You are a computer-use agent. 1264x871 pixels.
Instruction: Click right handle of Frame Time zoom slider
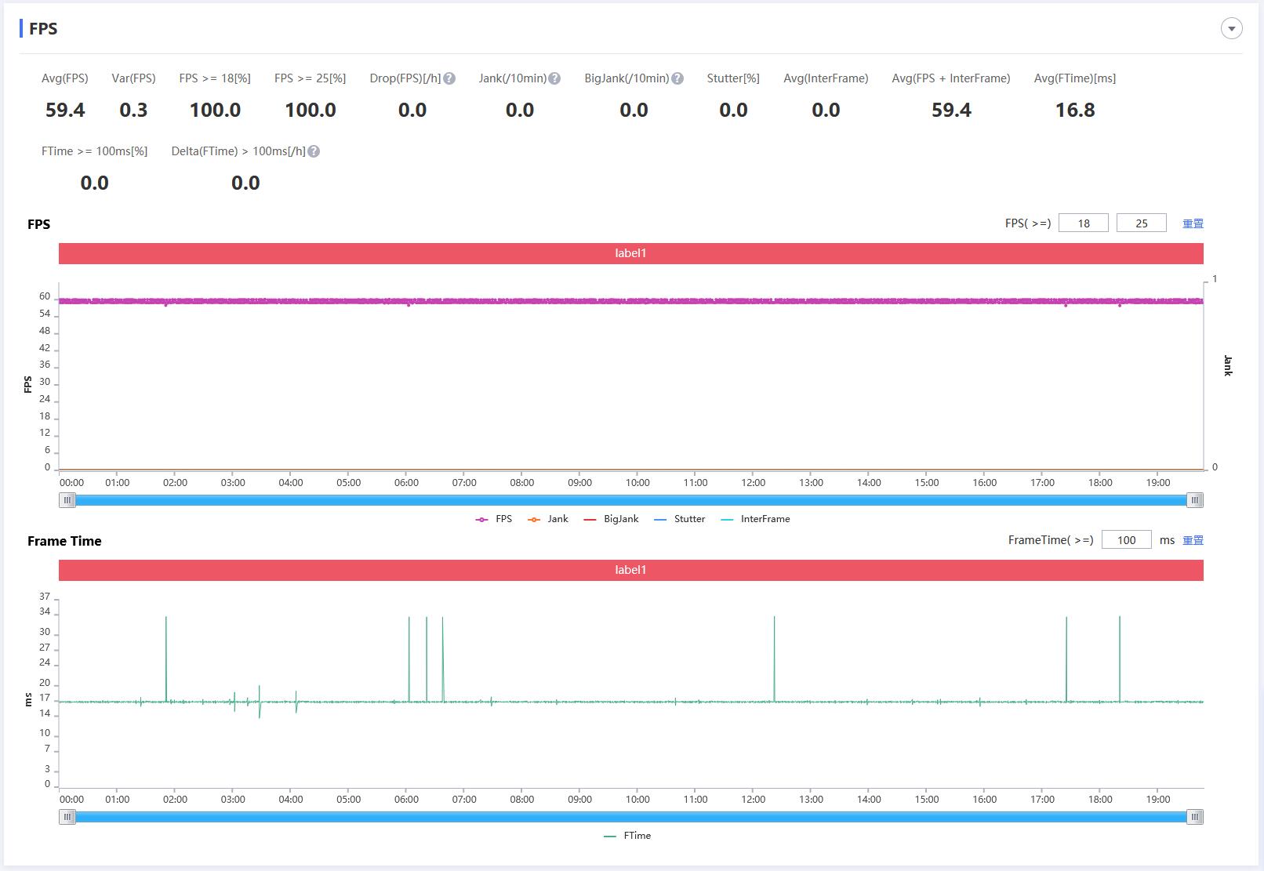coord(1194,817)
